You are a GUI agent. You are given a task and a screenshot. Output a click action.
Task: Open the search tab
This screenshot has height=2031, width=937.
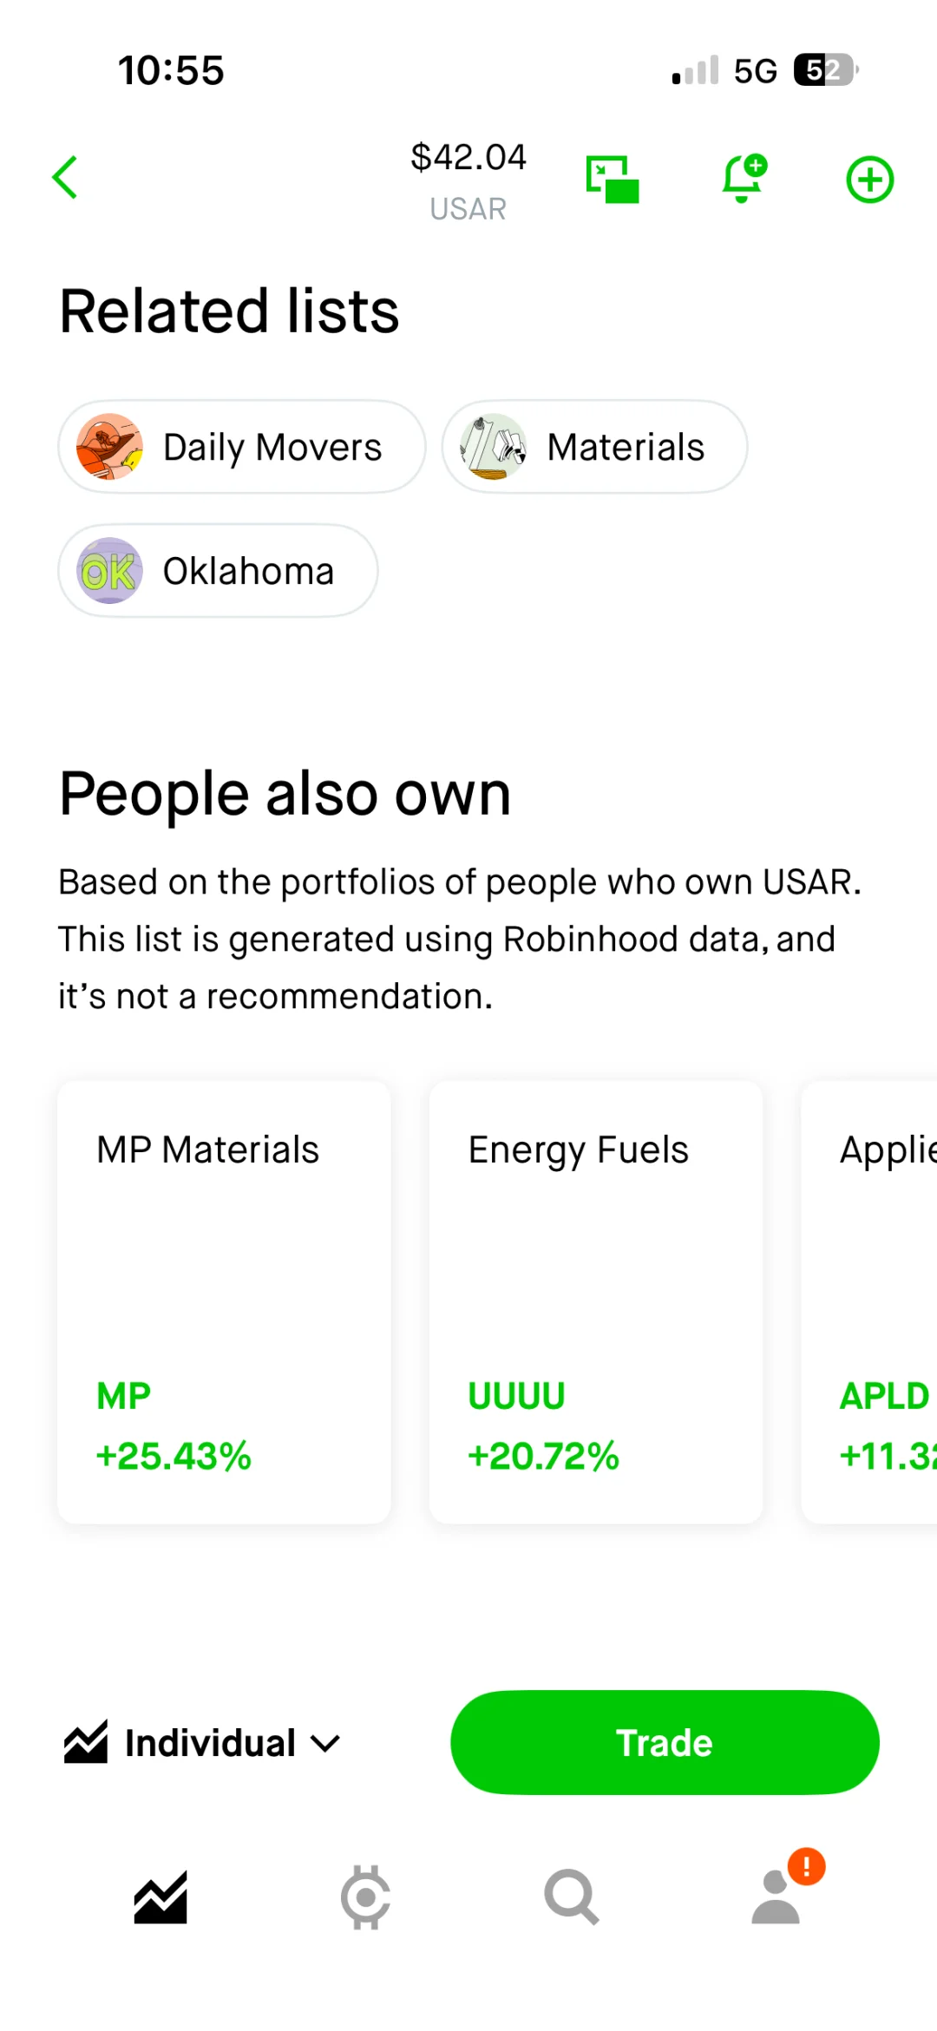click(x=572, y=1897)
